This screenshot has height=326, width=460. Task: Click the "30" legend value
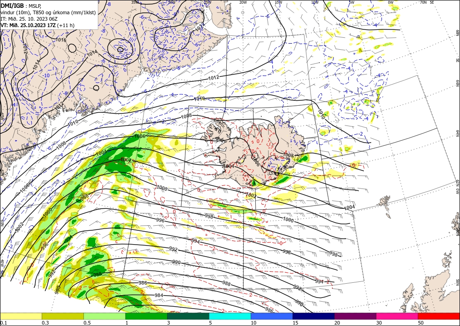click(x=379, y=323)
